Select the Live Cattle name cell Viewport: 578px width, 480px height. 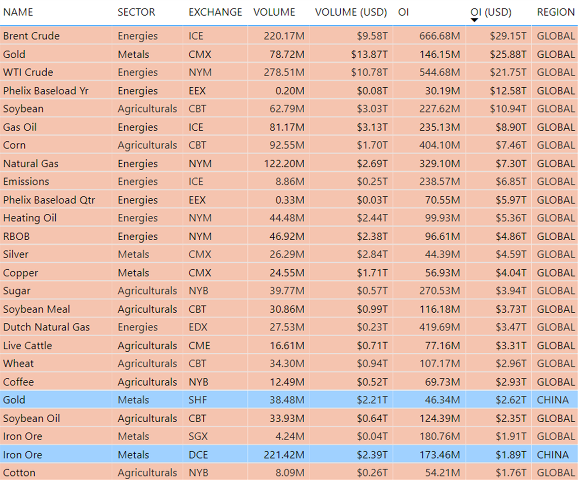(x=28, y=346)
